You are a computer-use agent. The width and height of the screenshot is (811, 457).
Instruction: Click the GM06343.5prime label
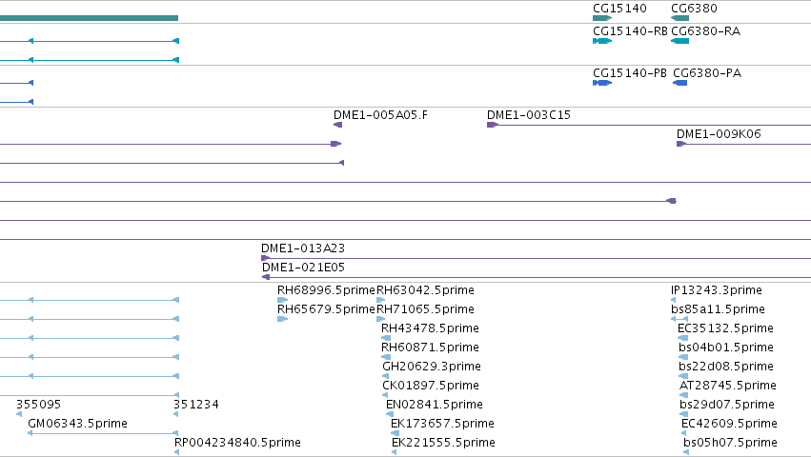[77, 424]
